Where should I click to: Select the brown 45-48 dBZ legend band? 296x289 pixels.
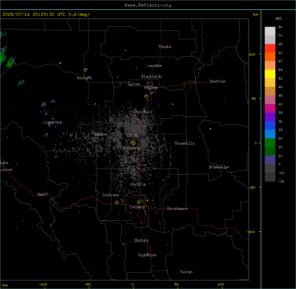pos(270,91)
